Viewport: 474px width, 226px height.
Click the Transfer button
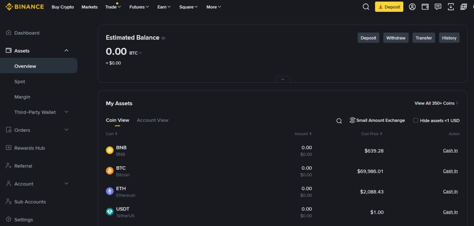tap(424, 38)
